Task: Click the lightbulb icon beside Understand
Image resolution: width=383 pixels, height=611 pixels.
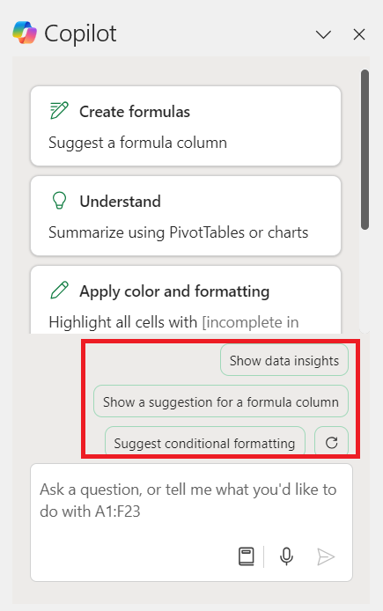Action: [59, 201]
